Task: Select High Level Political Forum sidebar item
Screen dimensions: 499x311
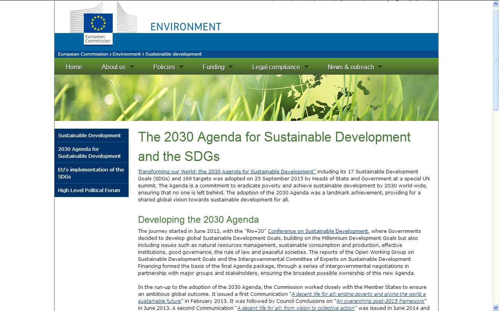Action: (x=92, y=190)
